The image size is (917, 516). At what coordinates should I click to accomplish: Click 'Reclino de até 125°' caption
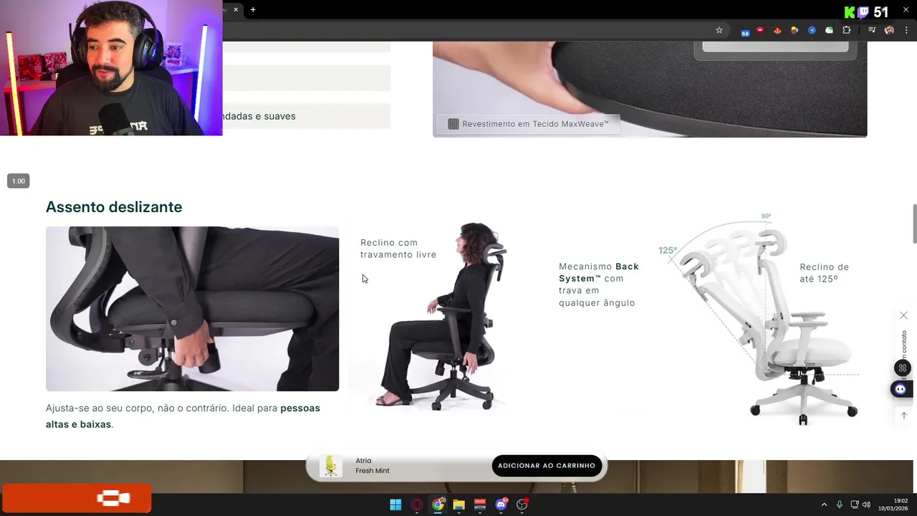825,273
